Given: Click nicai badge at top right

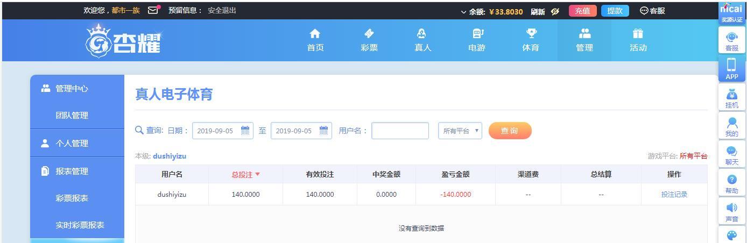Looking at the screenshot, I should 731,13.
